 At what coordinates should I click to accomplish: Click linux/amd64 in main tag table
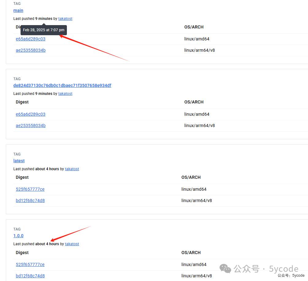[x=197, y=39]
